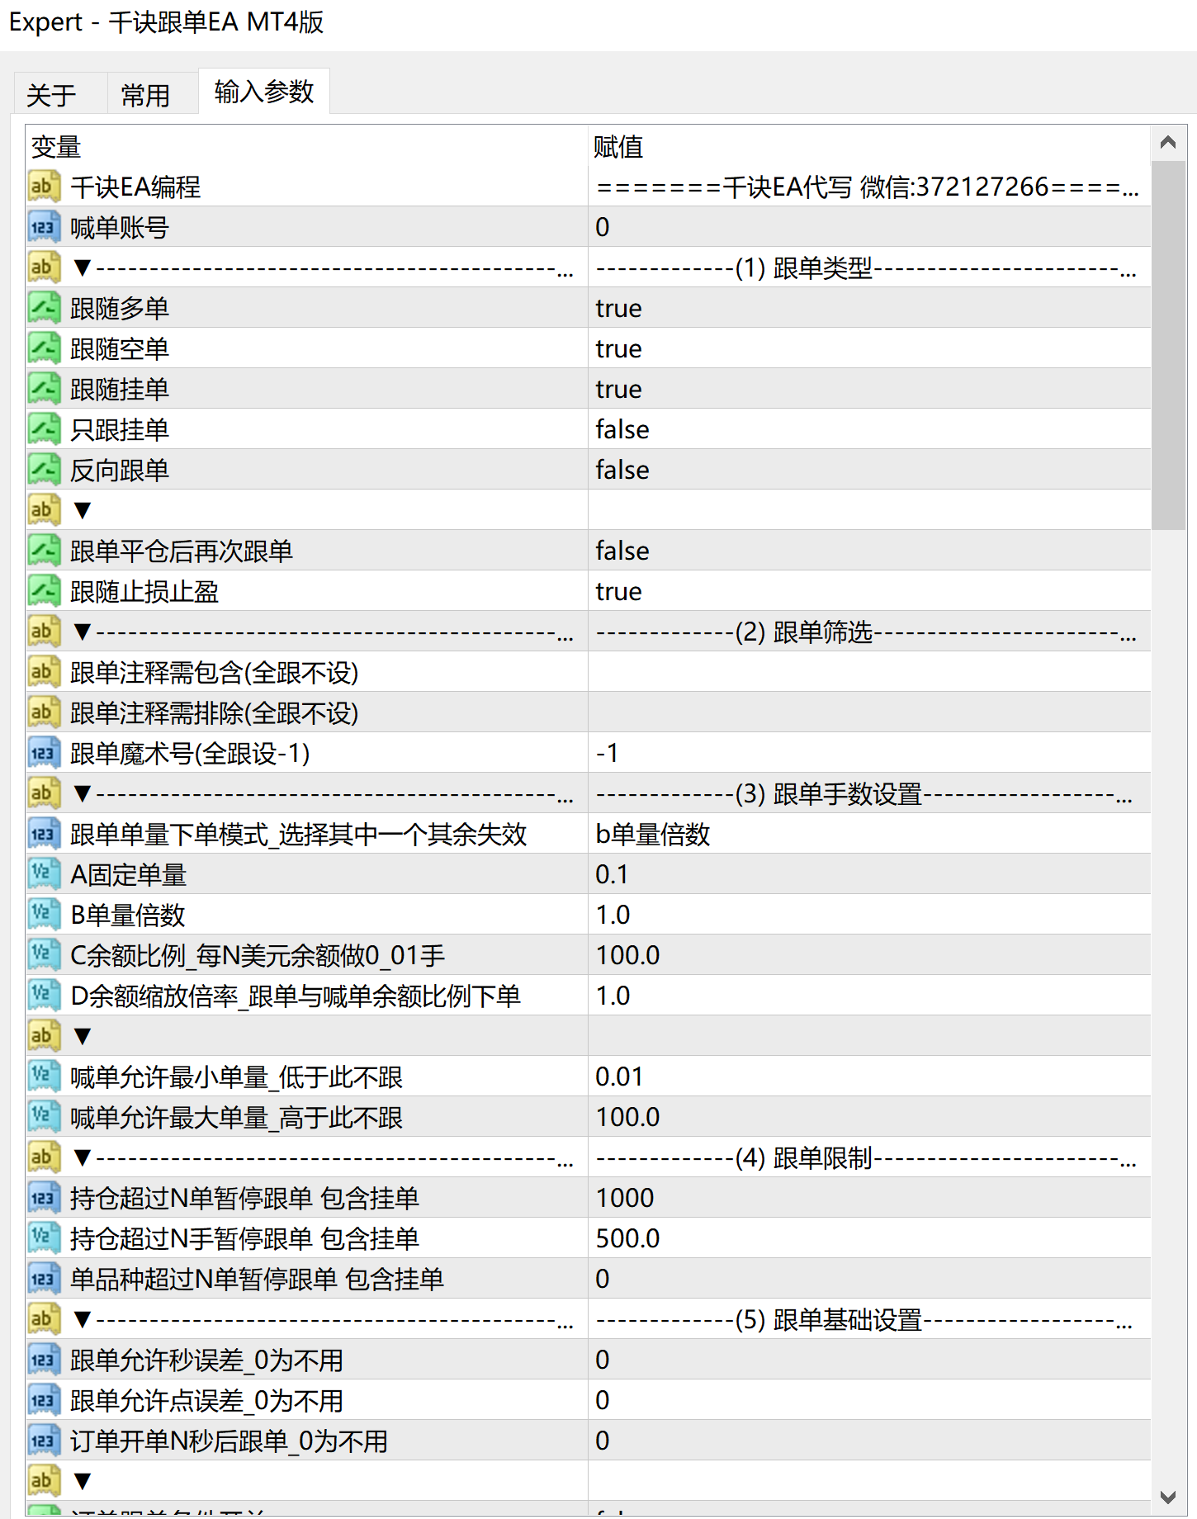Edit the 跟单注释需包含 empty value cell
Viewport: 1197px width, 1519px height.
click(869, 672)
